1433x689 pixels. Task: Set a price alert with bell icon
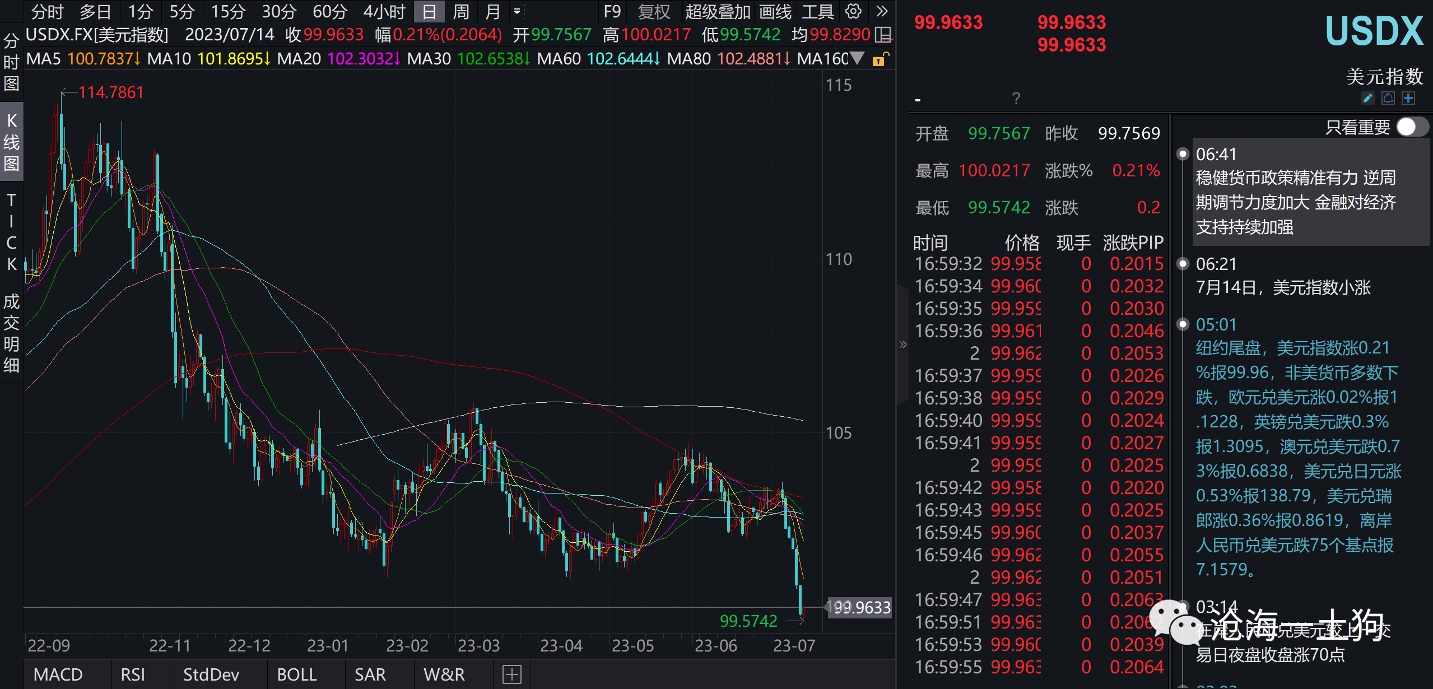[1388, 99]
